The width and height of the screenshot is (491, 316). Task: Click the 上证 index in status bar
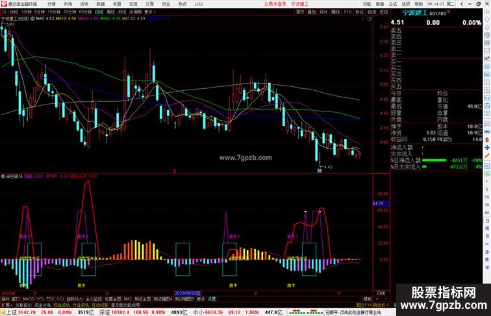click(x=12, y=312)
